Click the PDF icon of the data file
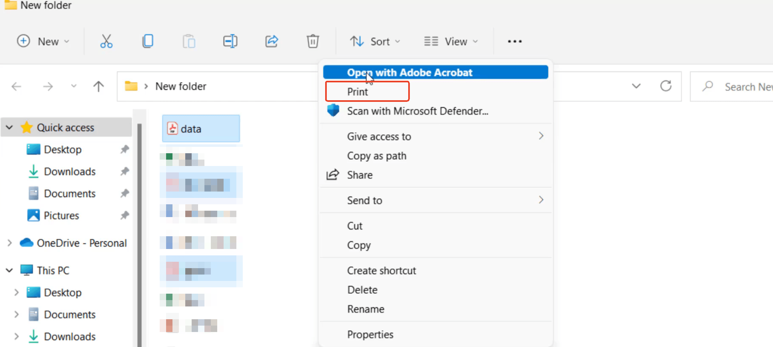The image size is (773, 347). click(x=172, y=129)
